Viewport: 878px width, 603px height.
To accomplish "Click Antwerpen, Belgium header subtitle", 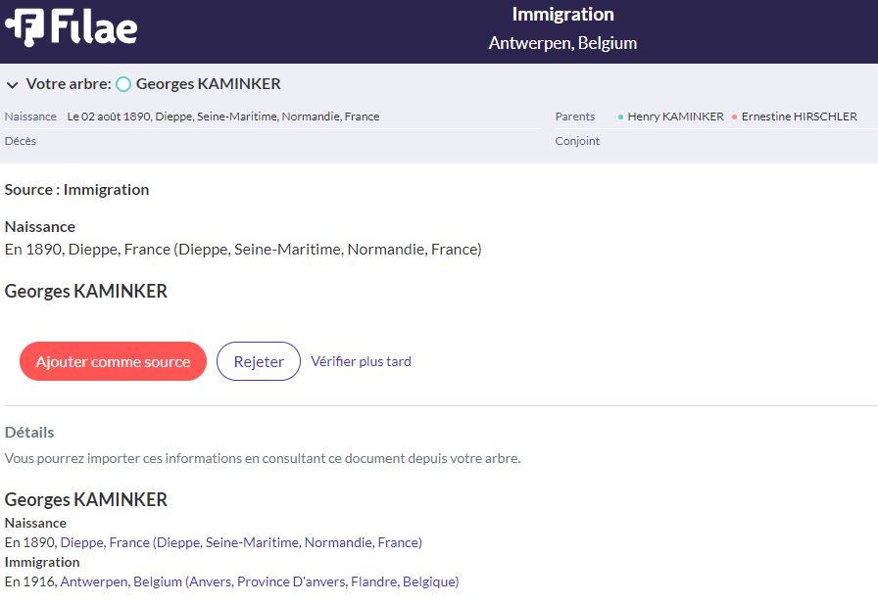I will click(x=562, y=43).
